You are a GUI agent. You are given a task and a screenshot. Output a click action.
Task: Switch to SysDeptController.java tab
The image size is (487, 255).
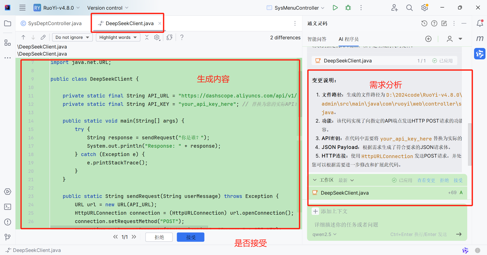[x=51, y=23]
